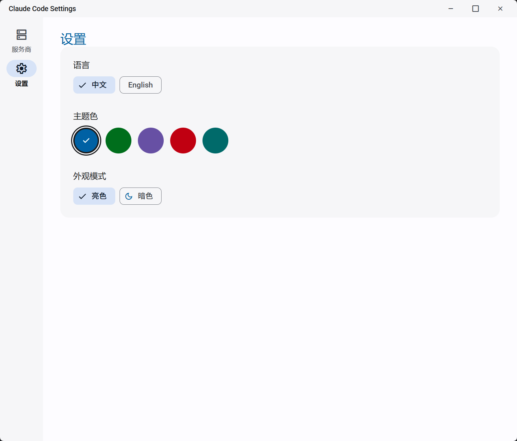Click the 外观模式 section label
This screenshot has width=517, height=441.
coord(90,176)
